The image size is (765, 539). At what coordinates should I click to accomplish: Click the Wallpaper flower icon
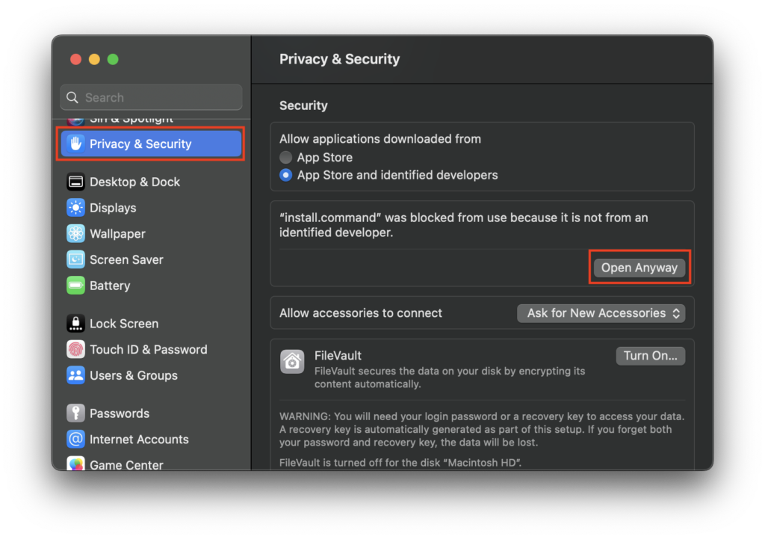coord(75,234)
